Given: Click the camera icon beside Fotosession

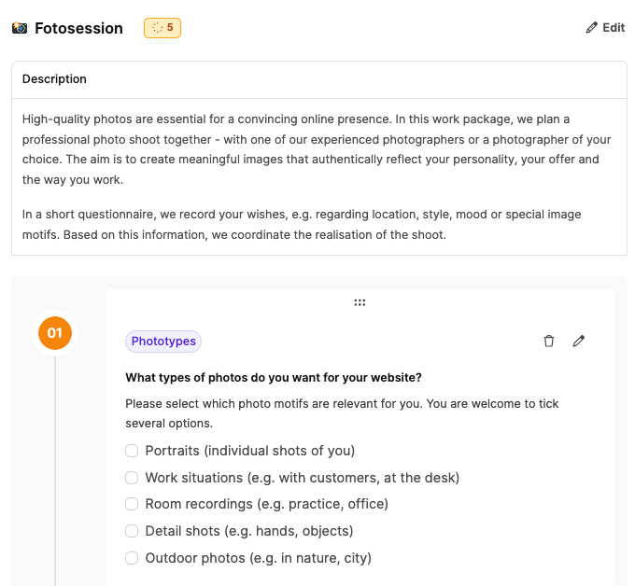Looking at the screenshot, I should [20, 28].
